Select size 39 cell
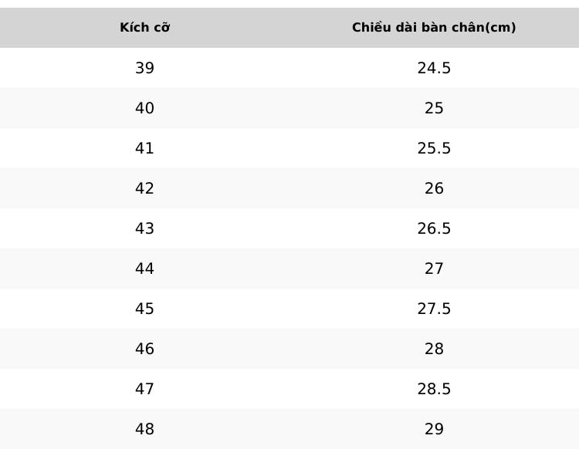Image resolution: width=579 pixels, height=449 pixels. click(x=145, y=68)
